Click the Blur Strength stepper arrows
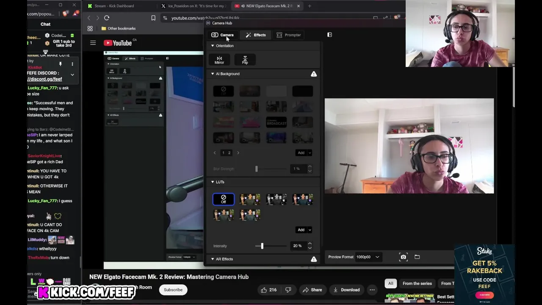The height and width of the screenshot is (305, 542). point(310,169)
